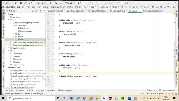Image resolution: width=179 pixels, height=101 pixels.
Task: Open the Event Log
Action: (152, 91)
